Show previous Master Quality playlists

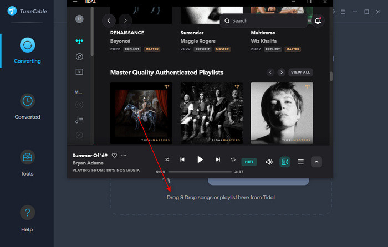click(x=270, y=73)
